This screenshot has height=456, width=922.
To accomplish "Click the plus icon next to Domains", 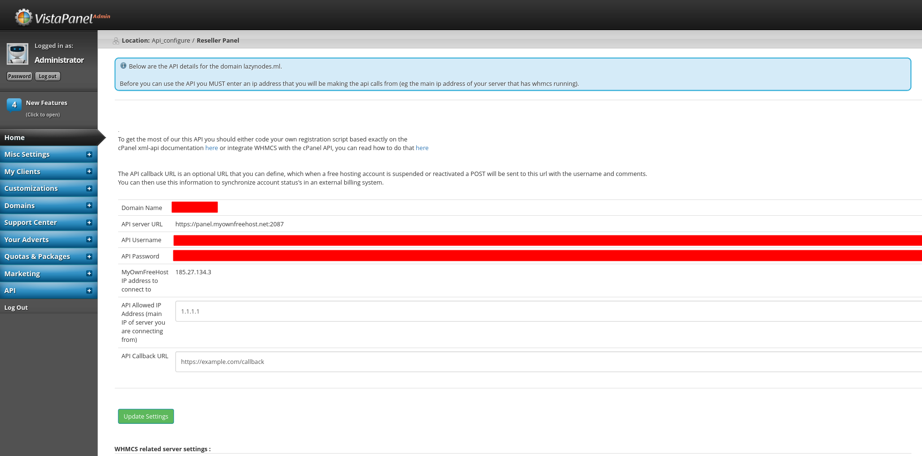I will pyautogui.click(x=89, y=206).
